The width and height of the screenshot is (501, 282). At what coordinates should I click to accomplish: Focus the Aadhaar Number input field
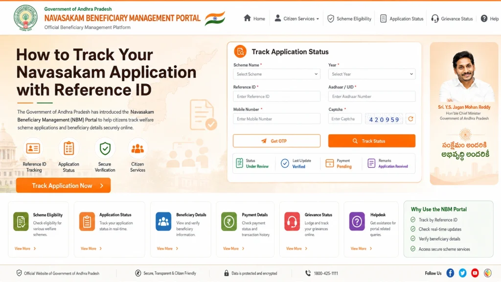click(x=372, y=96)
